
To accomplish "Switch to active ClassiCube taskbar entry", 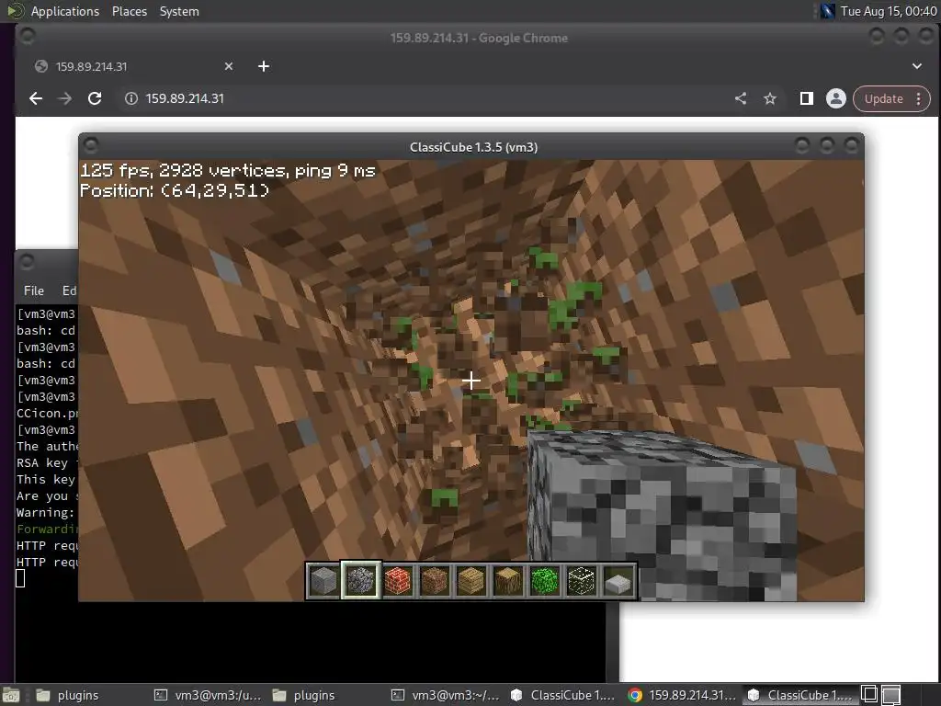I will [800, 695].
